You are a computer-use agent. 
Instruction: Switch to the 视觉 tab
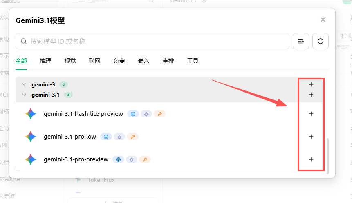click(x=70, y=61)
